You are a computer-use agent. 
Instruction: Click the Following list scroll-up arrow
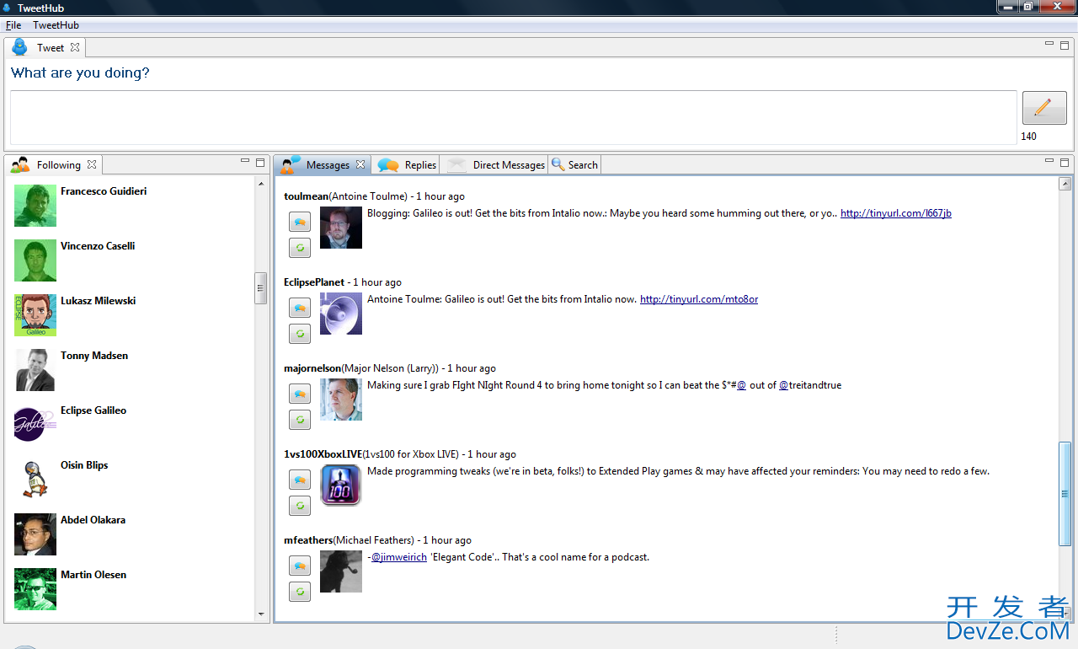pyautogui.click(x=260, y=183)
